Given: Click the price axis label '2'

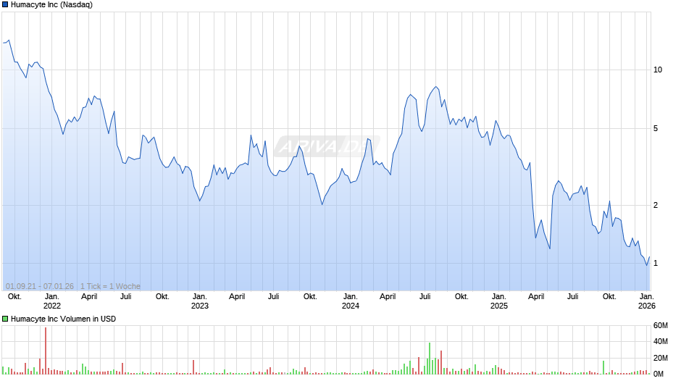Looking at the screenshot, I should point(656,205).
